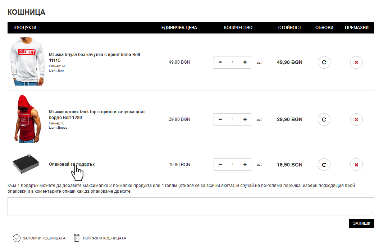
Task: Refresh the burgundy tank top row
Action: (x=324, y=119)
